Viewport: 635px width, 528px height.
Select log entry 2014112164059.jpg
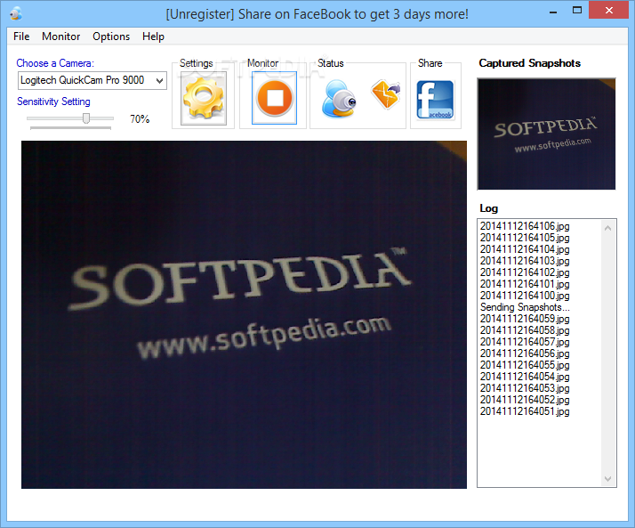(525, 319)
